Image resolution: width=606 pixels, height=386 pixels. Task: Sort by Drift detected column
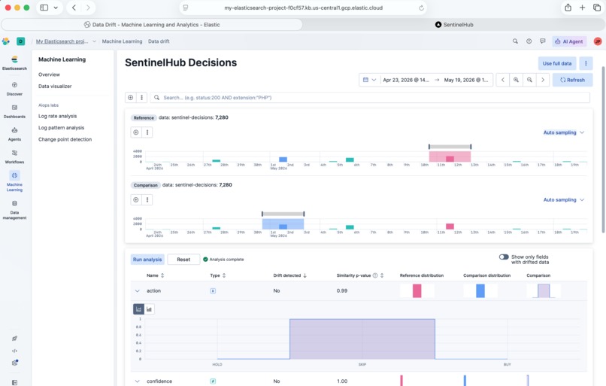(x=290, y=275)
